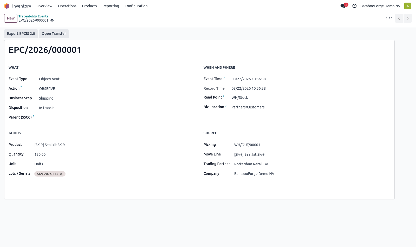Open the Operations menu
The width and height of the screenshot is (416, 247).
[67, 6]
